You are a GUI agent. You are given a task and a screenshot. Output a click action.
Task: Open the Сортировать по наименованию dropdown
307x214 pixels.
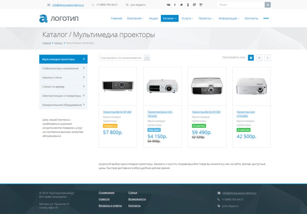point(124,58)
